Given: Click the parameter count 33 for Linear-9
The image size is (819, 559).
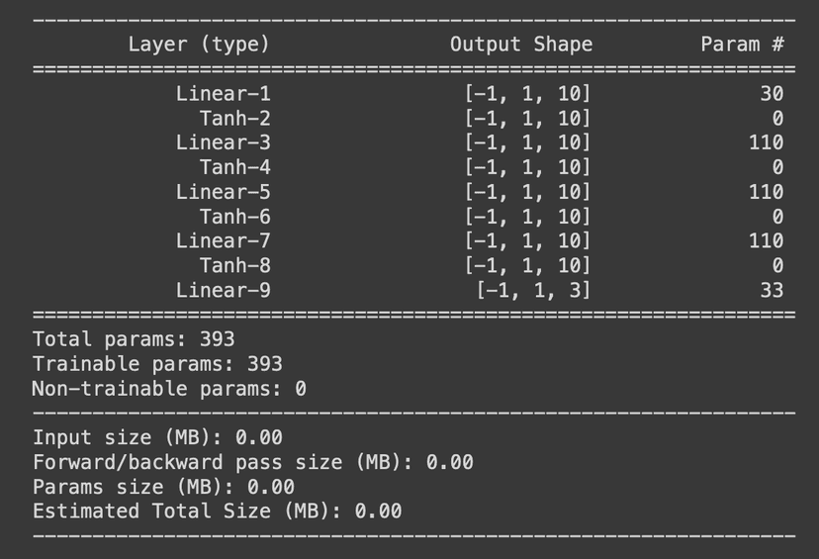Looking at the screenshot, I should [772, 290].
